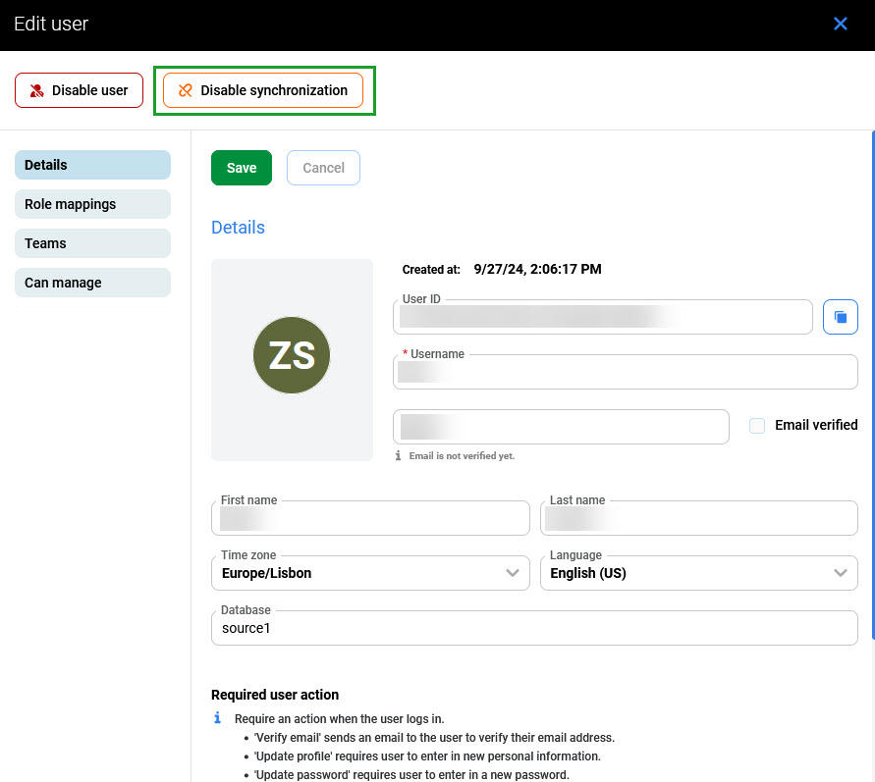Open the Teams tab
The image size is (875, 782).
pyautogui.click(x=92, y=243)
